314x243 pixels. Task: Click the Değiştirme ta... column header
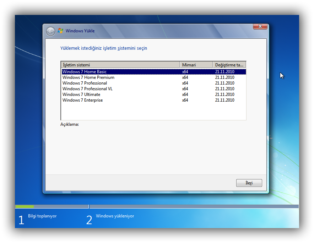pyautogui.click(x=229, y=65)
